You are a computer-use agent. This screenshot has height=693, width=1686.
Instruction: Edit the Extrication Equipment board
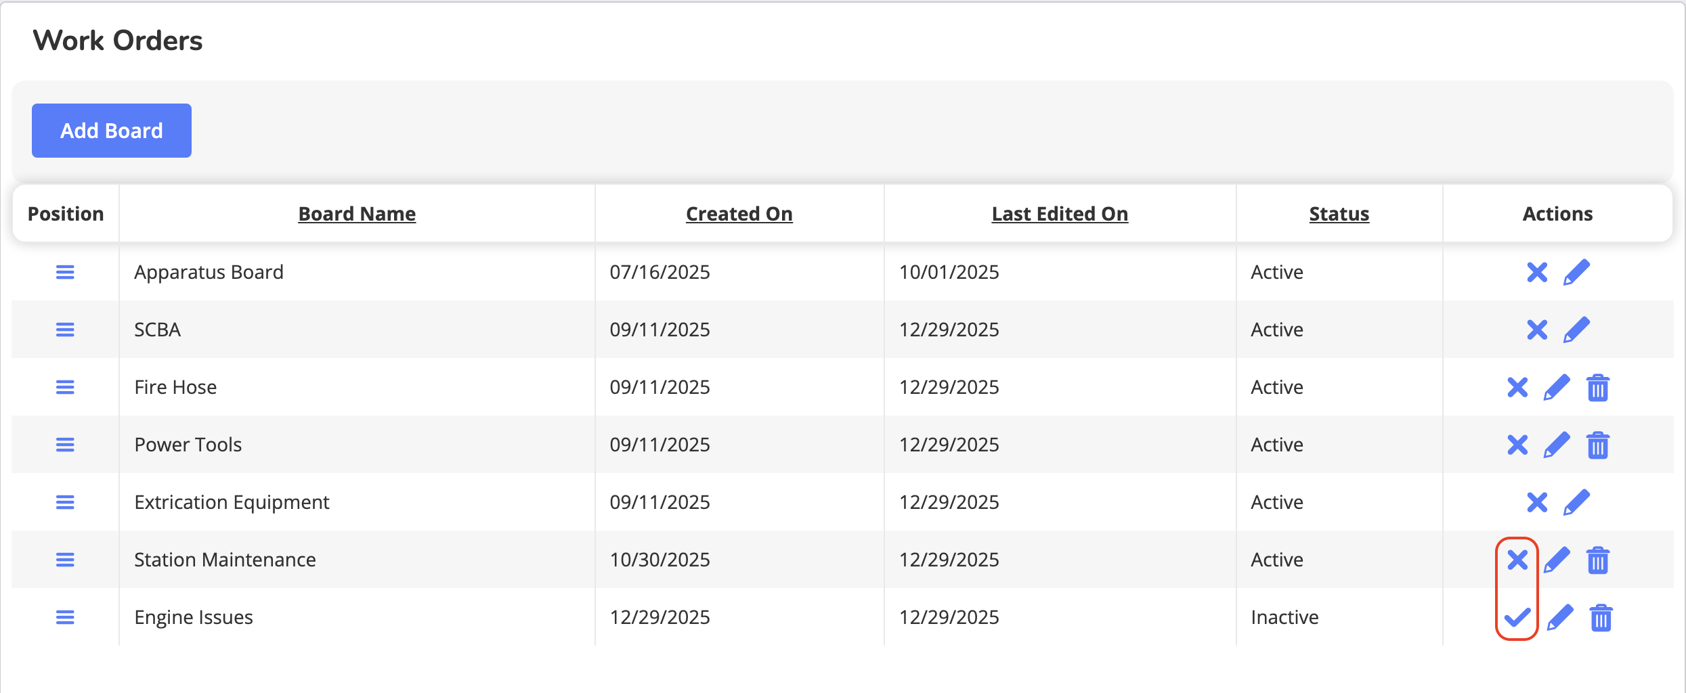click(1576, 502)
